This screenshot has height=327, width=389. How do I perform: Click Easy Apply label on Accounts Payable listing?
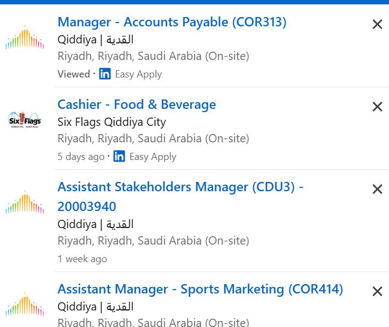coord(138,74)
